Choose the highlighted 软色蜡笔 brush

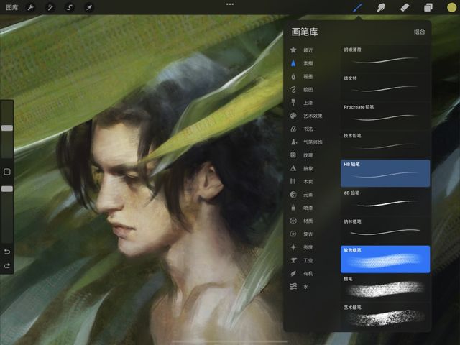click(x=385, y=259)
